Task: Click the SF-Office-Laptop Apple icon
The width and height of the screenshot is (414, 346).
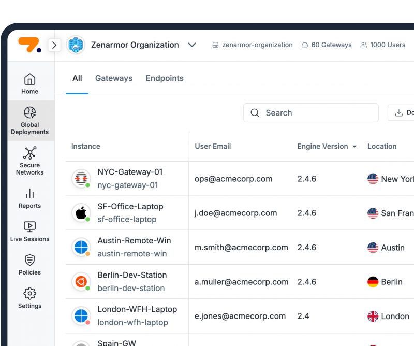Action: coord(81,213)
